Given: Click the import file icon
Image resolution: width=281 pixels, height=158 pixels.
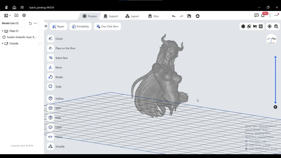Looking at the screenshot, I should (x=16, y=15).
